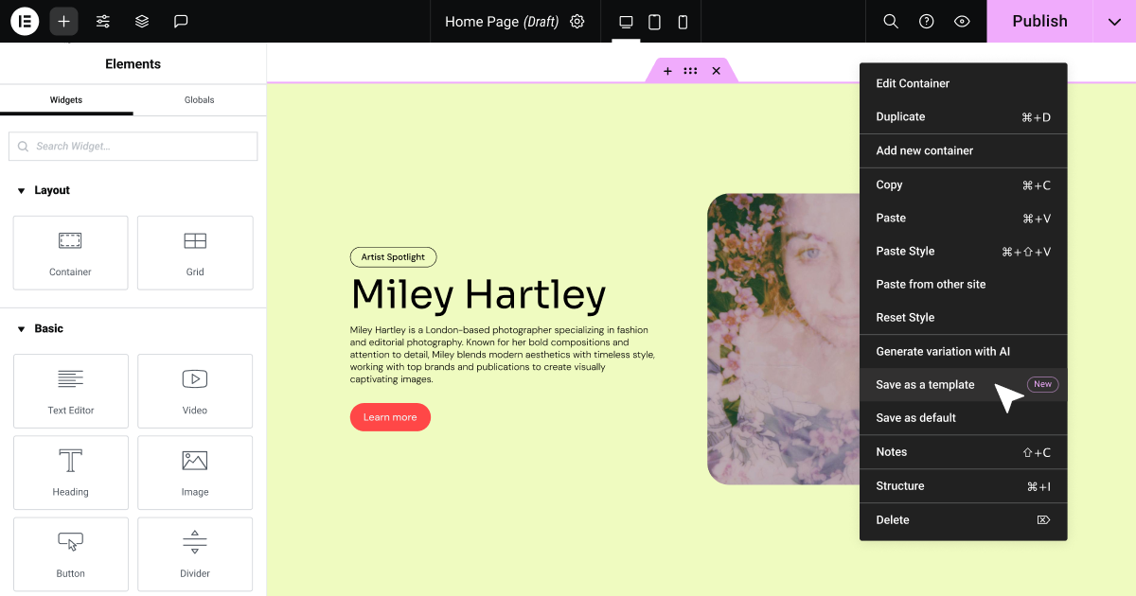The image size is (1136, 596).
Task: Switch to mobile responsive view
Action: pyautogui.click(x=683, y=21)
